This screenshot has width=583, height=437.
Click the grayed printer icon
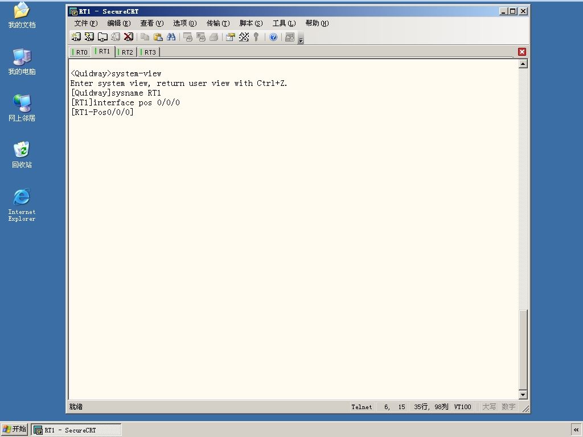tap(214, 37)
